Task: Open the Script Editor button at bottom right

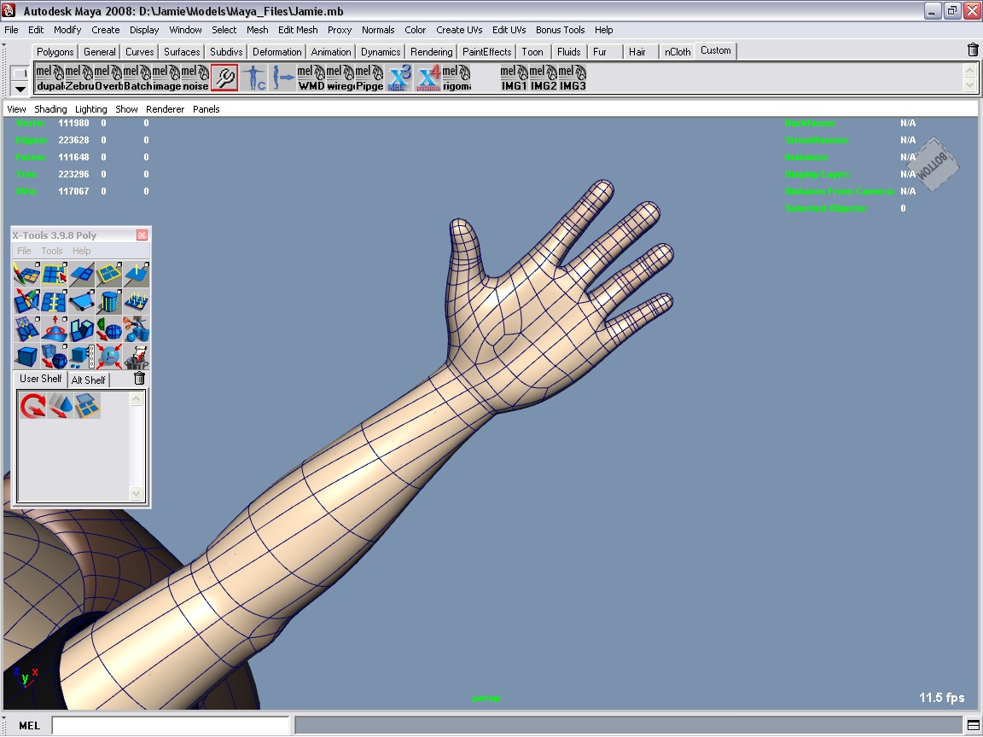Action: (973, 726)
